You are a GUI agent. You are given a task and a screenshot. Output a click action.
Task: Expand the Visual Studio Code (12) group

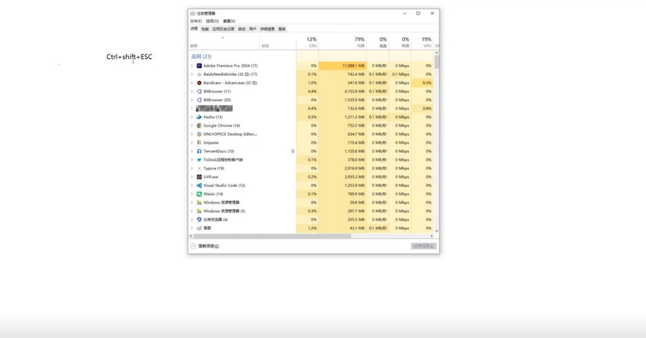point(192,186)
